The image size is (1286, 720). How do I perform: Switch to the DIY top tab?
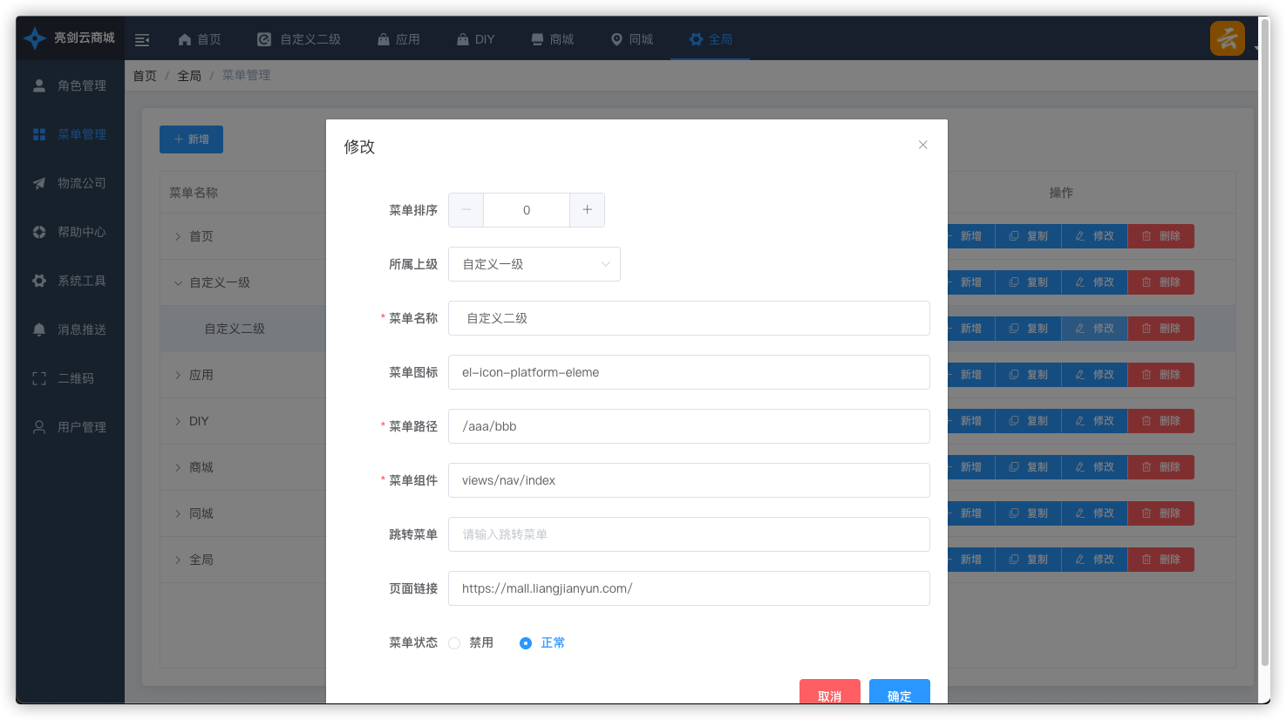tap(476, 39)
